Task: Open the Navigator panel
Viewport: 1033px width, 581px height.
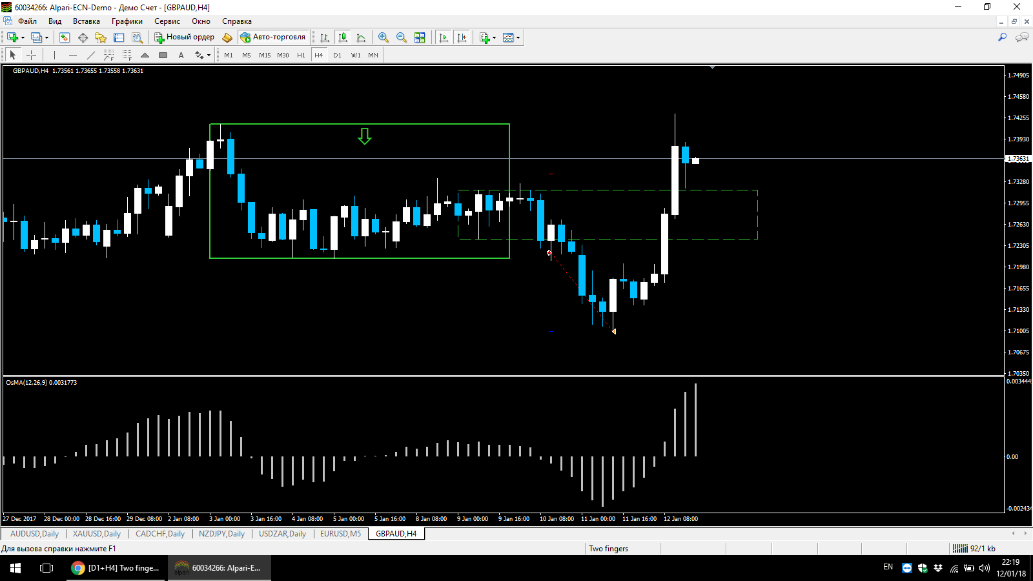Action: tap(101, 37)
